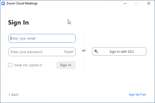Open the Sign Up Free link
This screenshot has height=103, width=155.
point(137,94)
